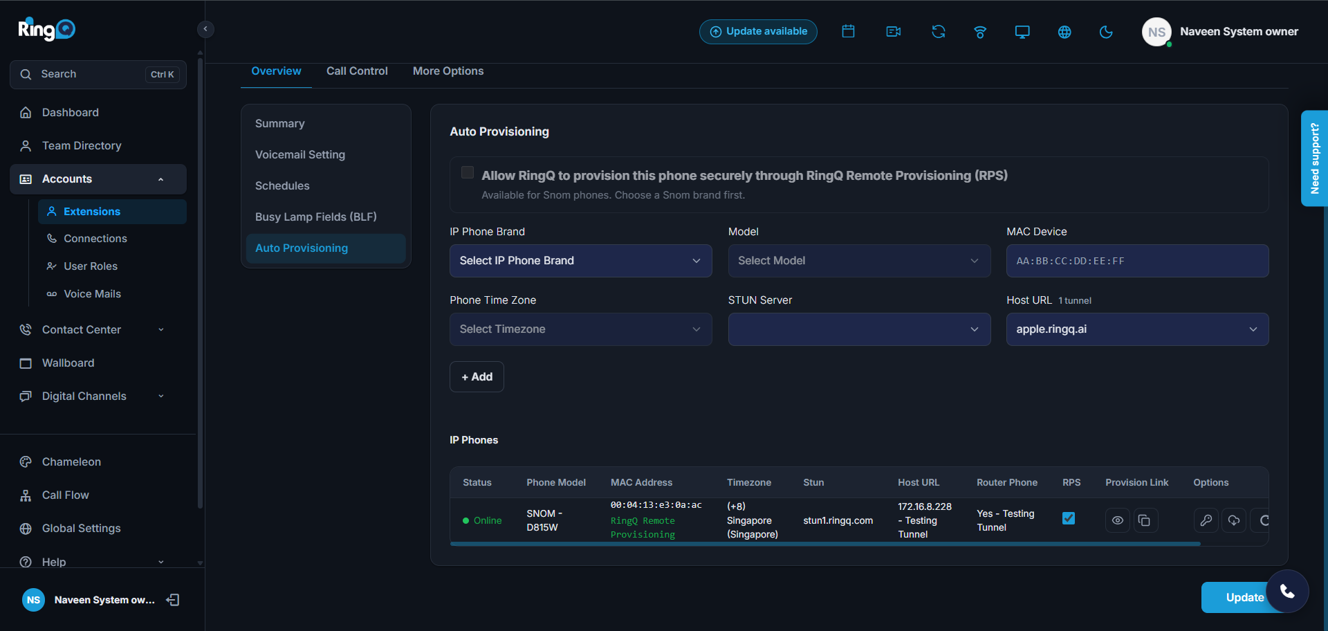Click the logout icon beside Naveen System owner

click(173, 600)
